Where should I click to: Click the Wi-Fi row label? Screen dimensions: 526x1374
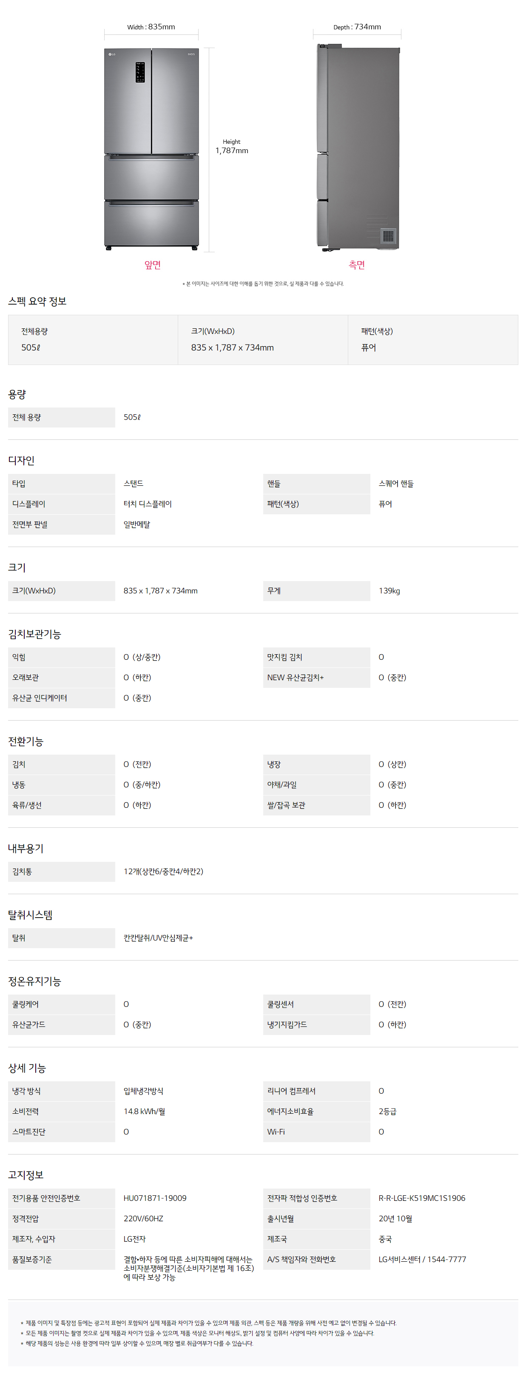click(276, 1132)
